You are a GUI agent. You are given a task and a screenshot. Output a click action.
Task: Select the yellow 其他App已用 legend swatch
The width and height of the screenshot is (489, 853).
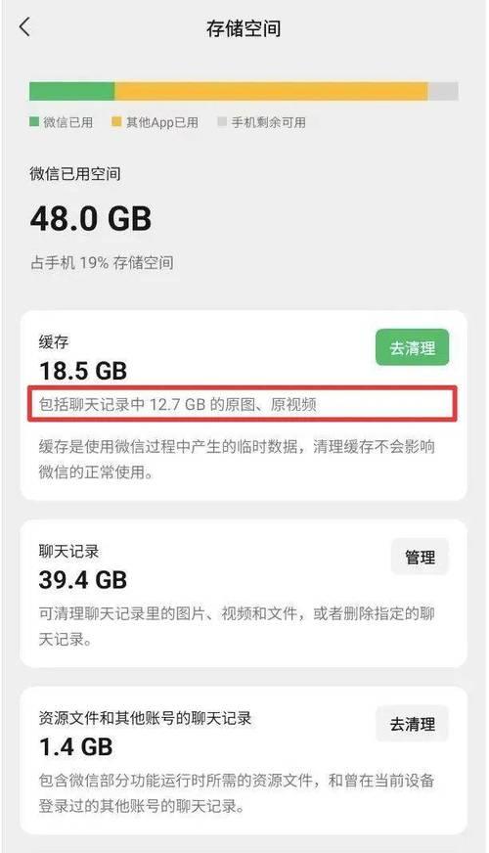point(115,122)
